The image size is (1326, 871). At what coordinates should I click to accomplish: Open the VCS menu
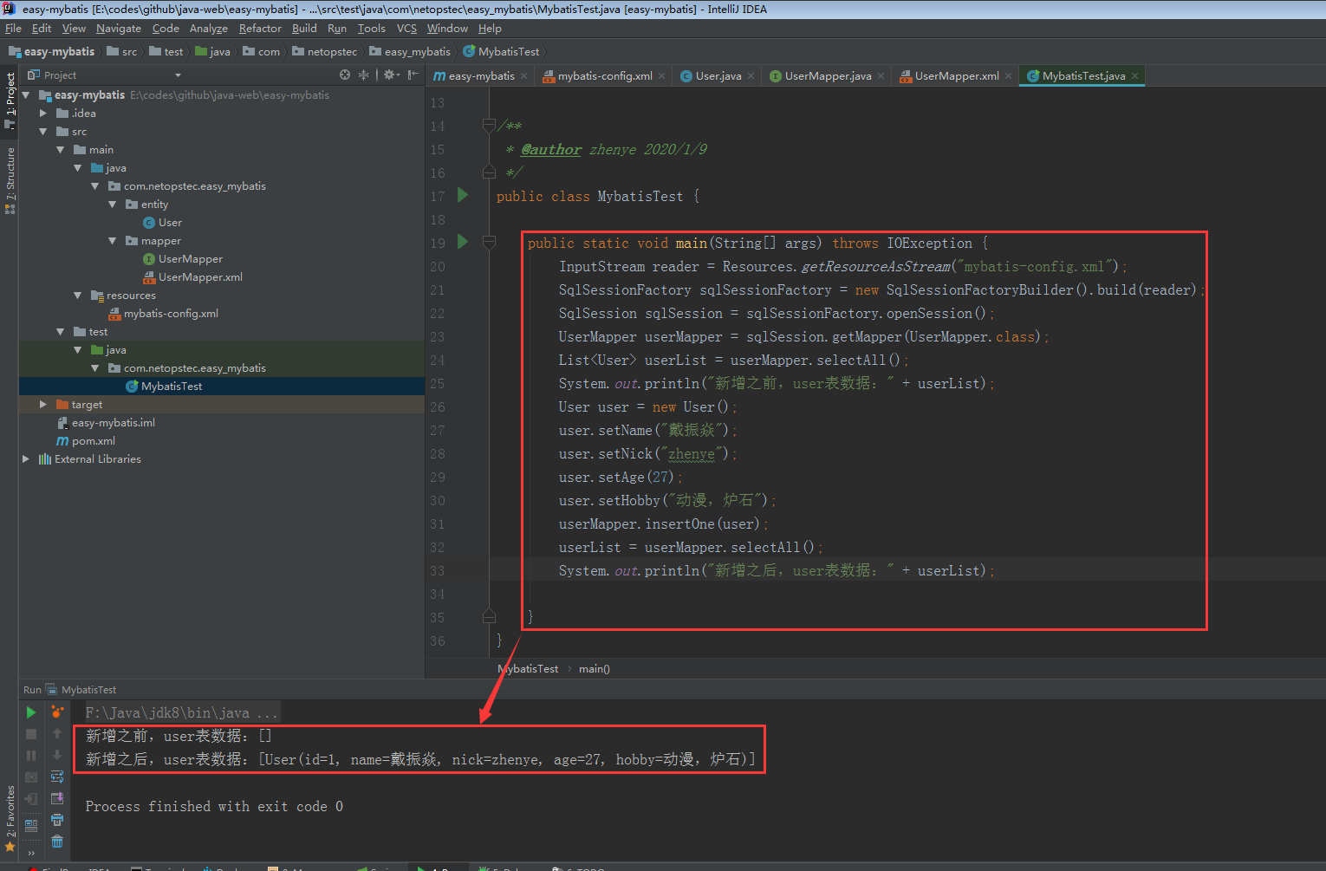coord(406,29)
